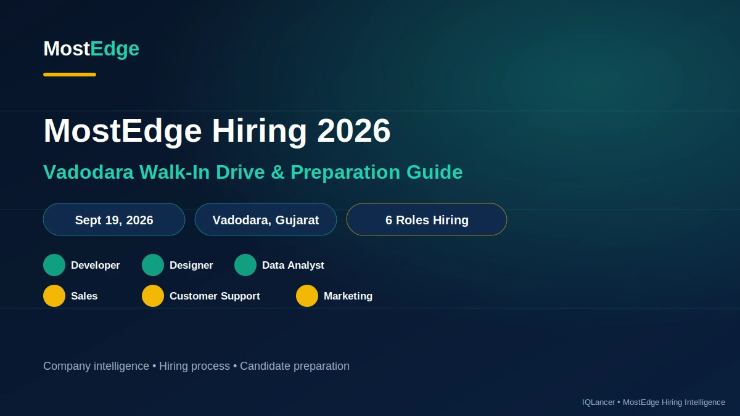
Task: Click the 6 Roles Hiring pill
Action: (427, 219)
